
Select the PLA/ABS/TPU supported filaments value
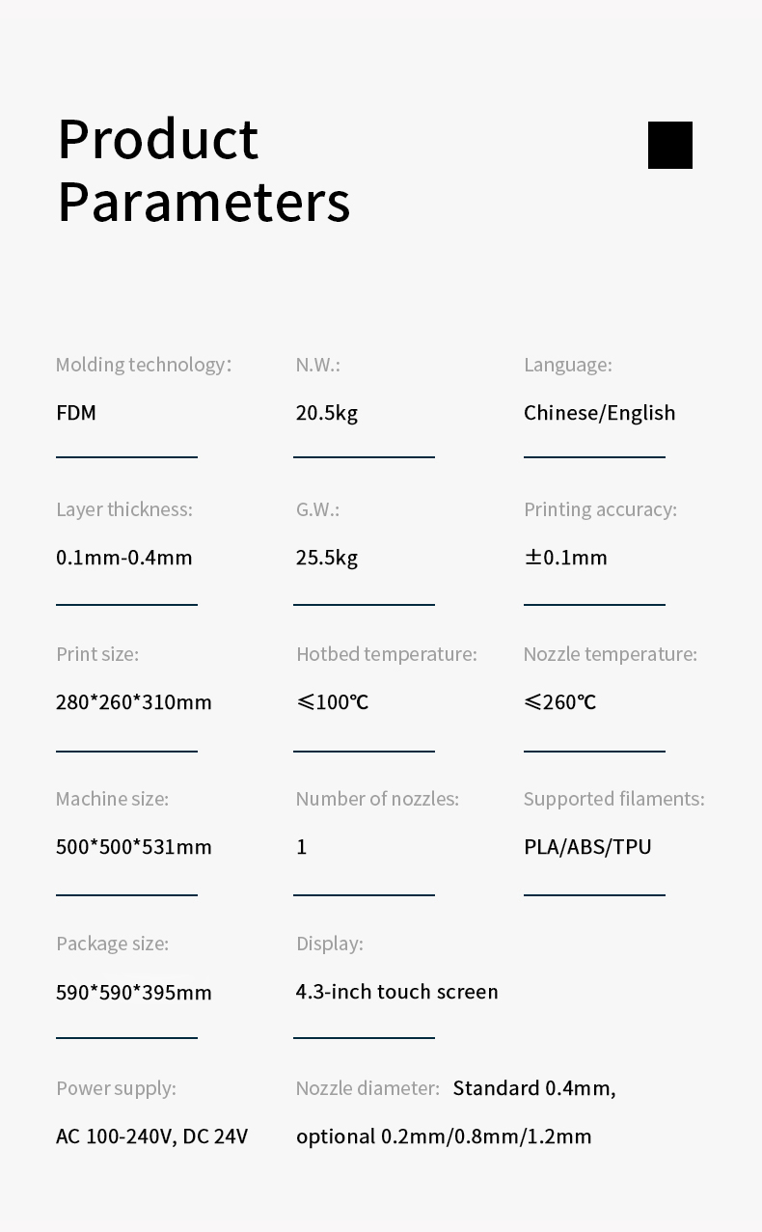coord(587,847)
